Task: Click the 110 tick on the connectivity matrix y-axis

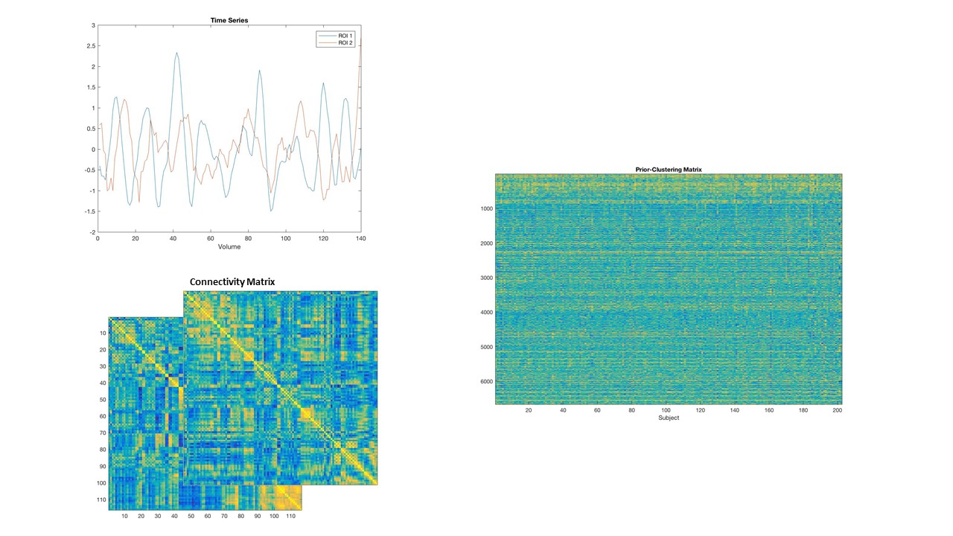Action: (x=101, y=500)
